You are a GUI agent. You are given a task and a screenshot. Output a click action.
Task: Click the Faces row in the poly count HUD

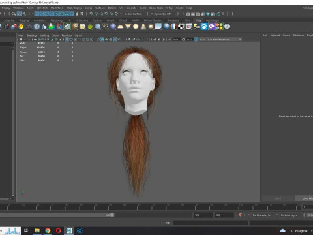[x=46, y=52]
